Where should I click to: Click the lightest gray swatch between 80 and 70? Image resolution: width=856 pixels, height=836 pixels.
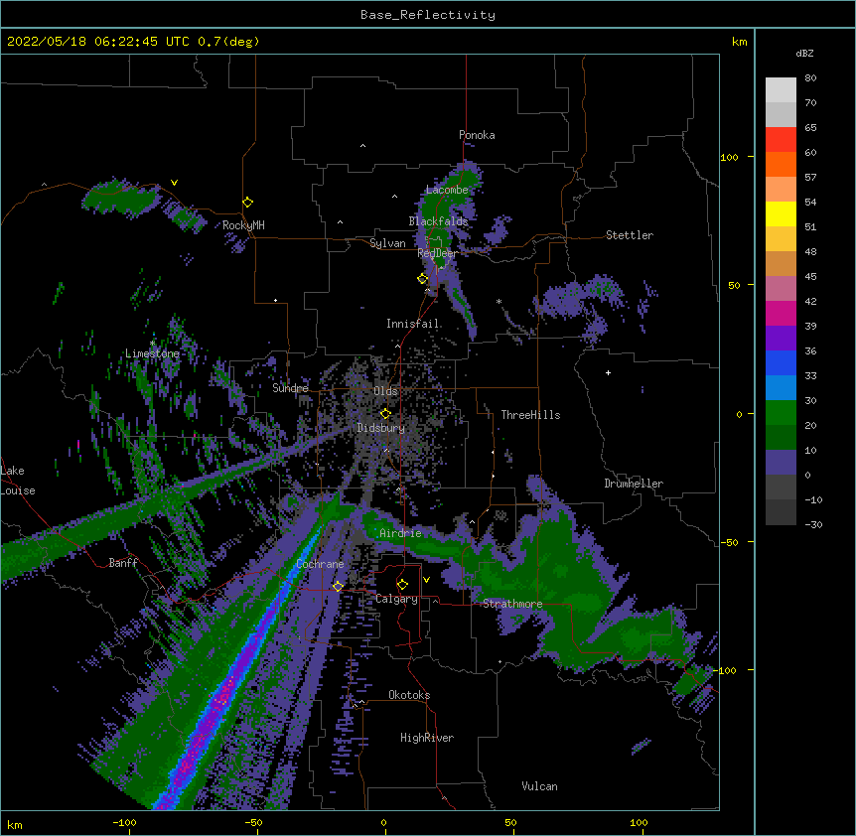[x=781, y=90]
